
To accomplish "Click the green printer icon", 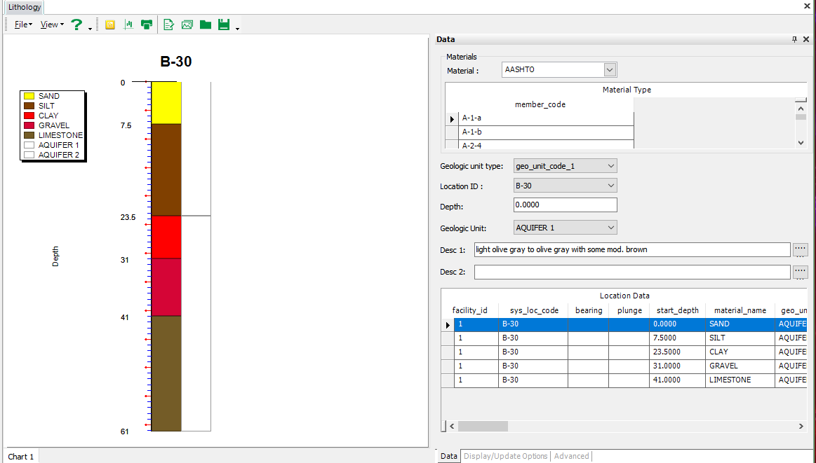I will [147, 25].
